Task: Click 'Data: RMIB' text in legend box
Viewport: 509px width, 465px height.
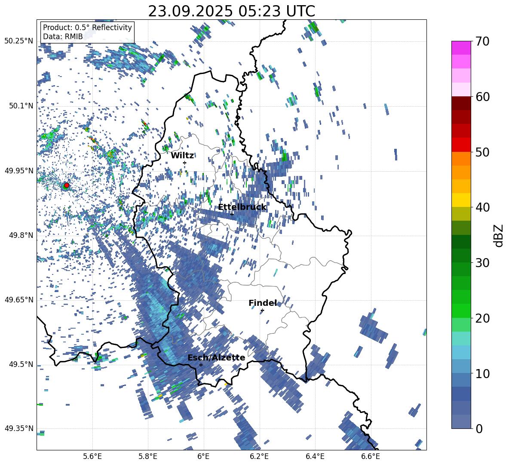Action: (63, 37)
